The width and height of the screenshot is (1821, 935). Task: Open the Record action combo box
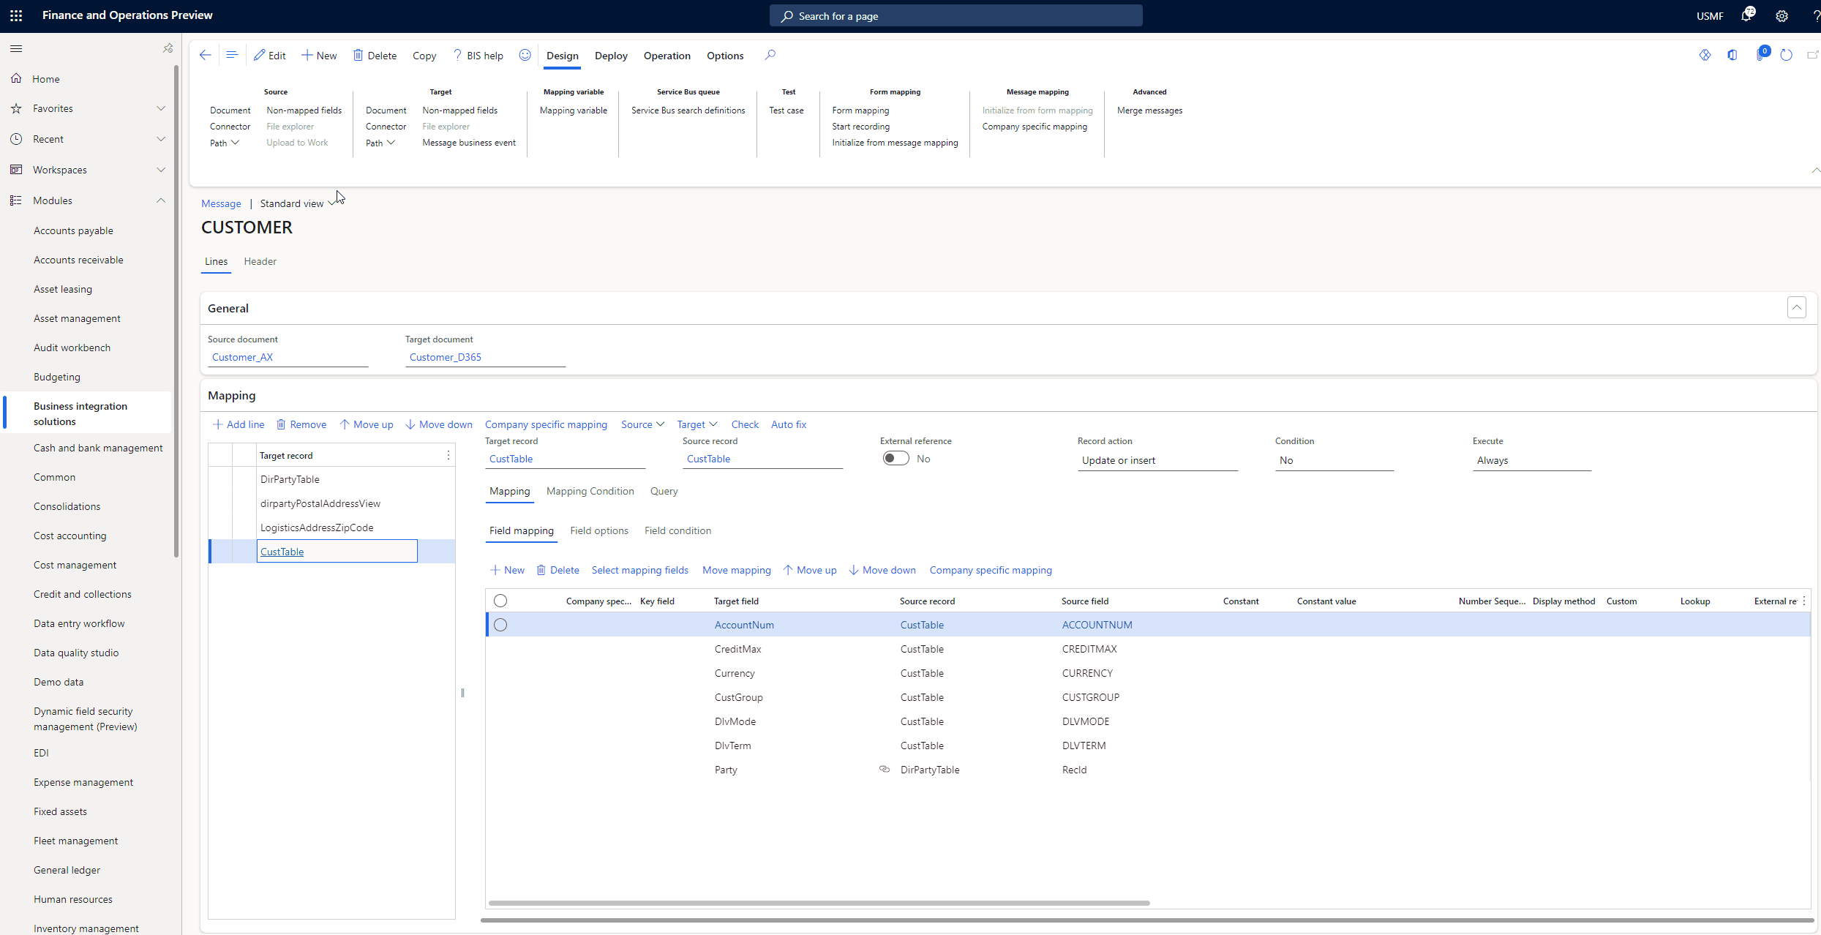[x=1157, y=460]
